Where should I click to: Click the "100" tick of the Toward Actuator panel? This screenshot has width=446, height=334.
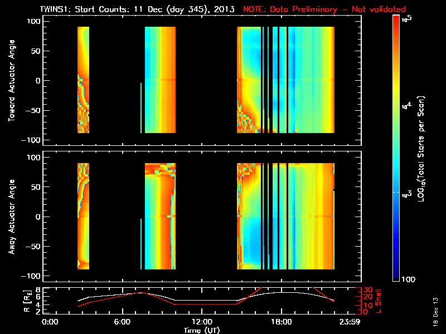[x=34, y=21]
